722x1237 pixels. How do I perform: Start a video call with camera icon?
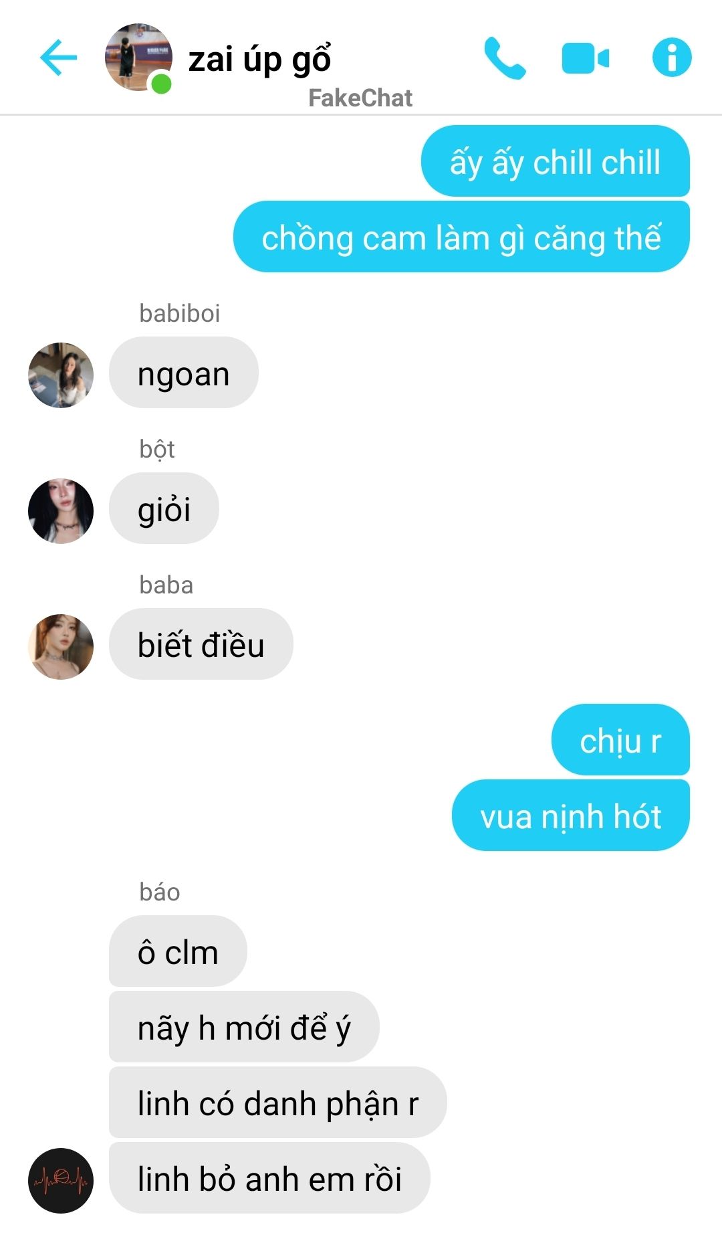point(585,58)
